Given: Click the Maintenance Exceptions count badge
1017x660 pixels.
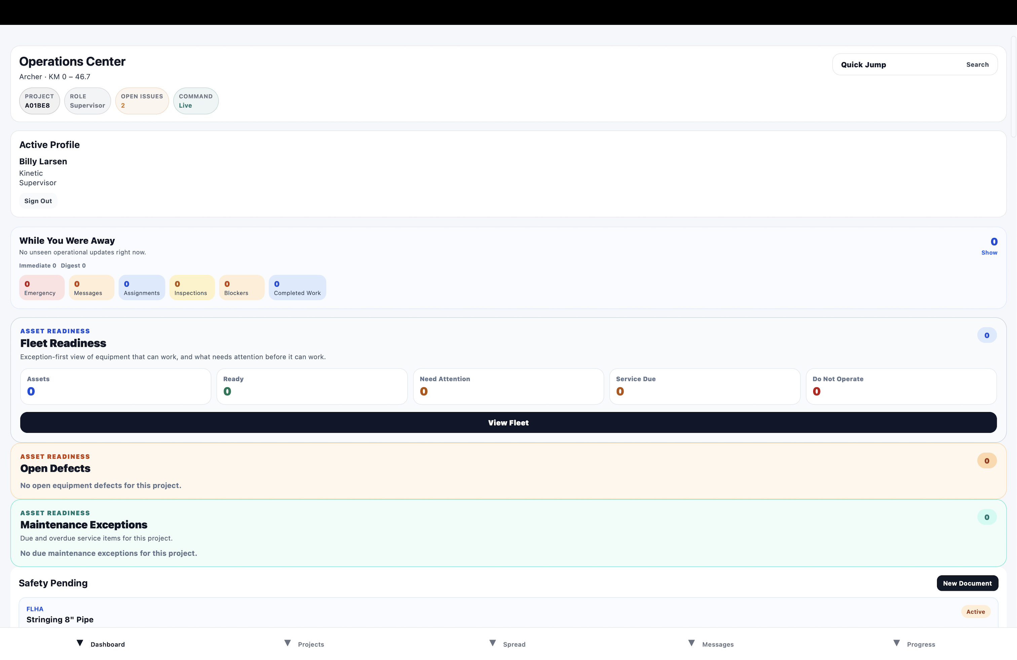Looking at the screenshot, I should coord(987,517).
